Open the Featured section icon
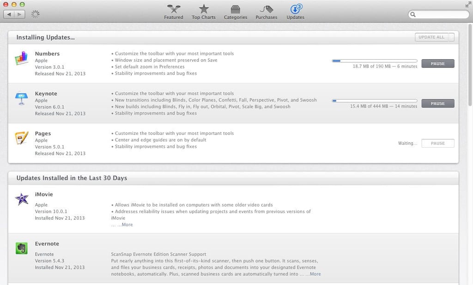The width and height of the screenshot is (473, 285). coord(174,9)
